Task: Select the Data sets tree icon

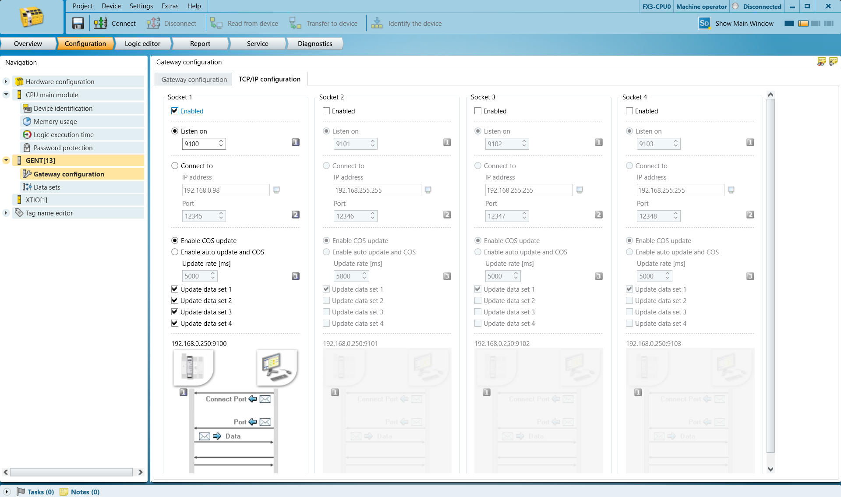Action: point(27,187)
